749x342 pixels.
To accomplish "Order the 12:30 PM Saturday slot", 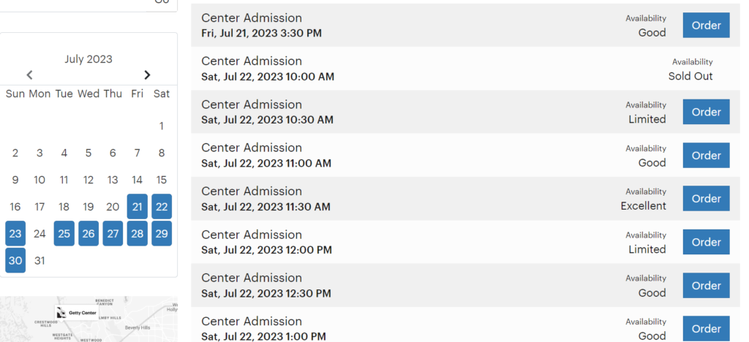I will pos(706,286).
